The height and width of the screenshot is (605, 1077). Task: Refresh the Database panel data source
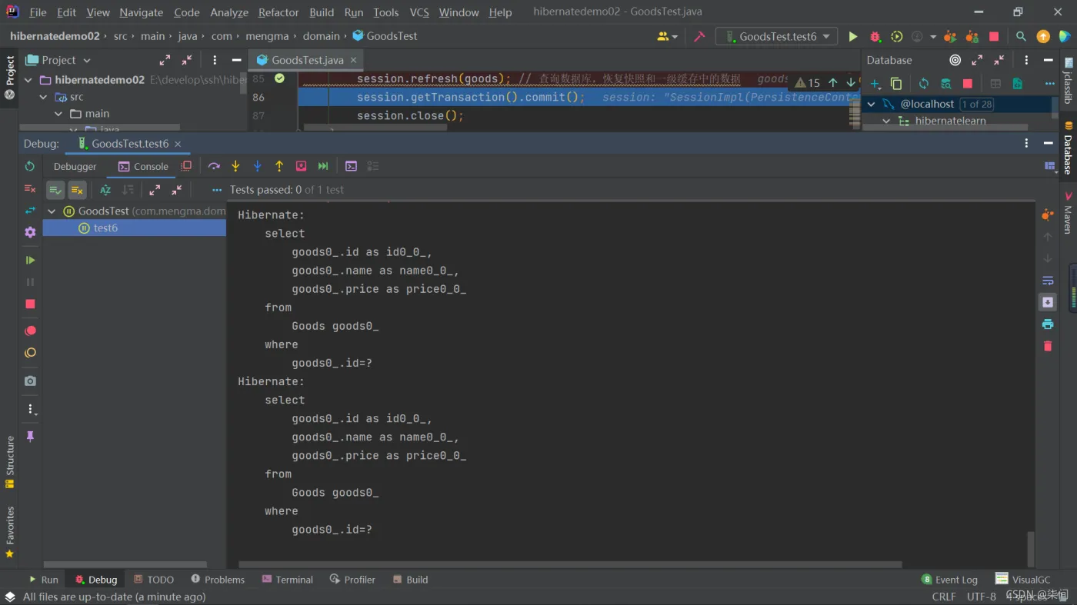click(x=923, y=83)
